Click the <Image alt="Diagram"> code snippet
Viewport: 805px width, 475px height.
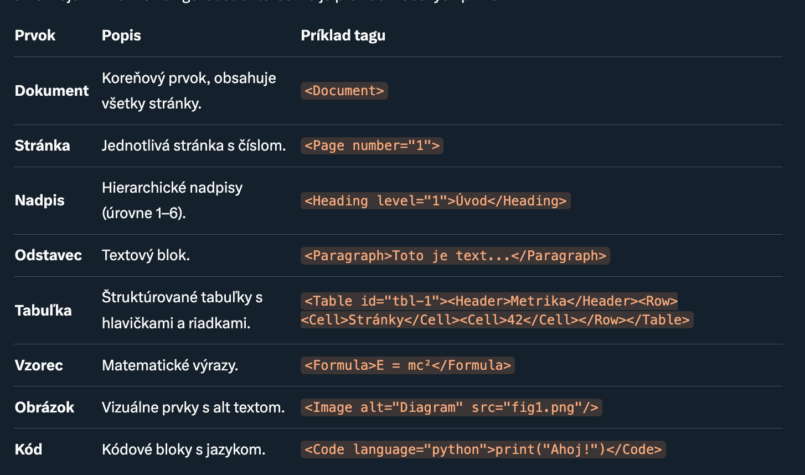tap(451, 407)
